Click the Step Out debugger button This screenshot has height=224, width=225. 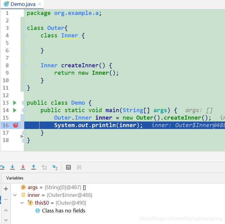[x=34, y=167]
